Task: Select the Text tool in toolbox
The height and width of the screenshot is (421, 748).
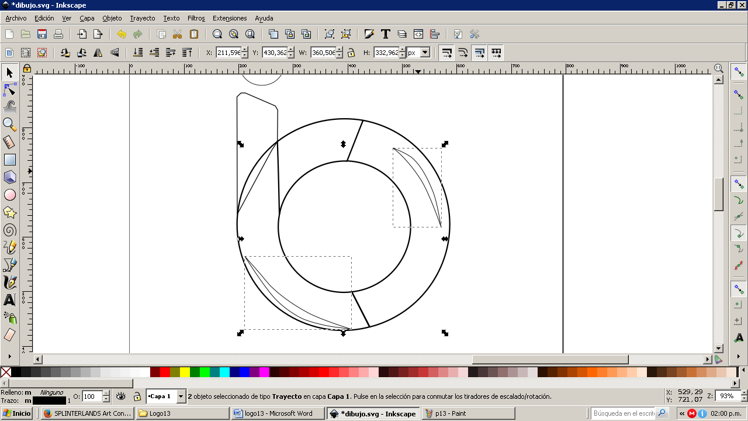Action: coord(9,300)
